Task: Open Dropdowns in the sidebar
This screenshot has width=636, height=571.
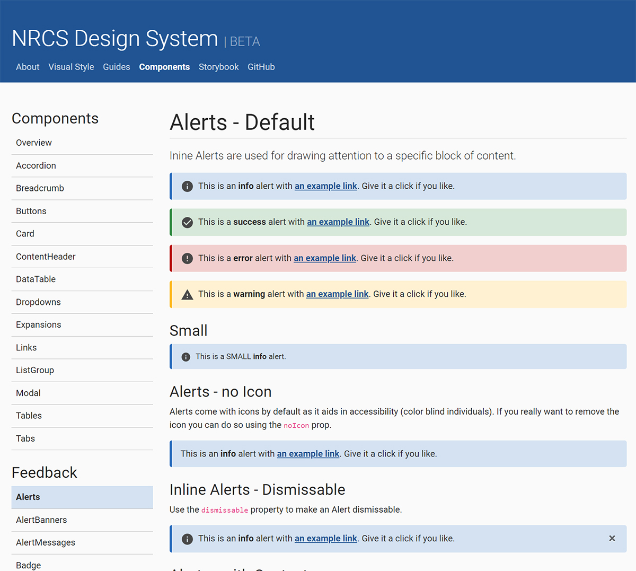Action: (82, 302)
